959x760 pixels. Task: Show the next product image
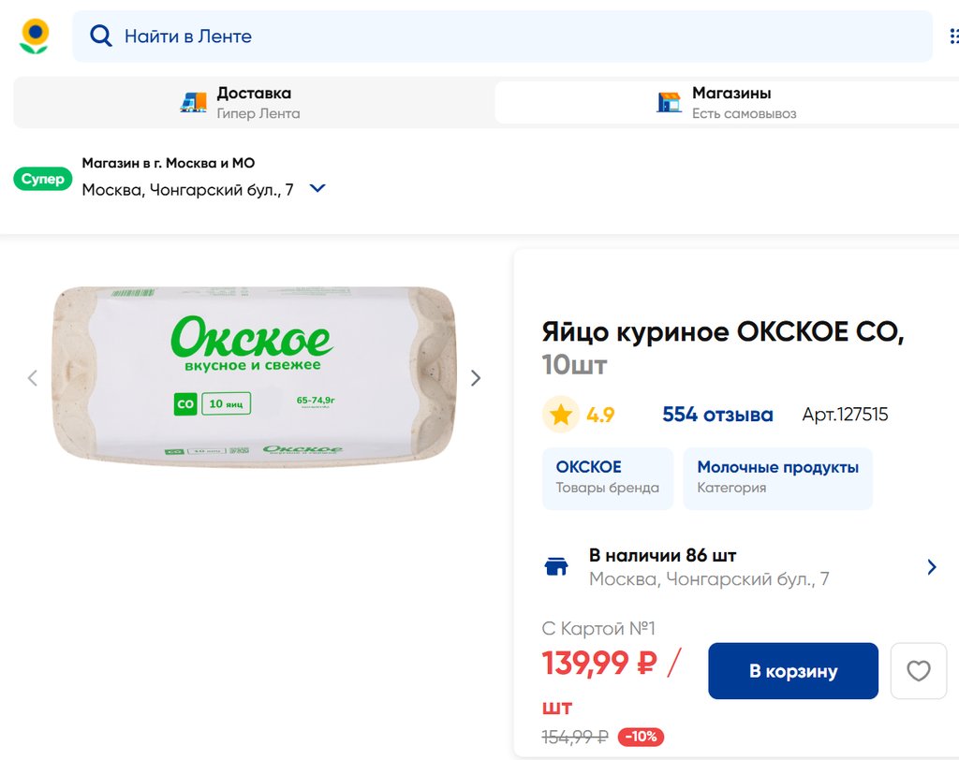[x=476, y=378]
